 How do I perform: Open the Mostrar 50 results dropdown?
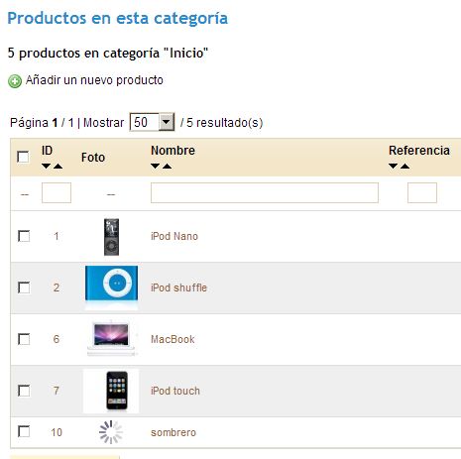coord(152,122)
